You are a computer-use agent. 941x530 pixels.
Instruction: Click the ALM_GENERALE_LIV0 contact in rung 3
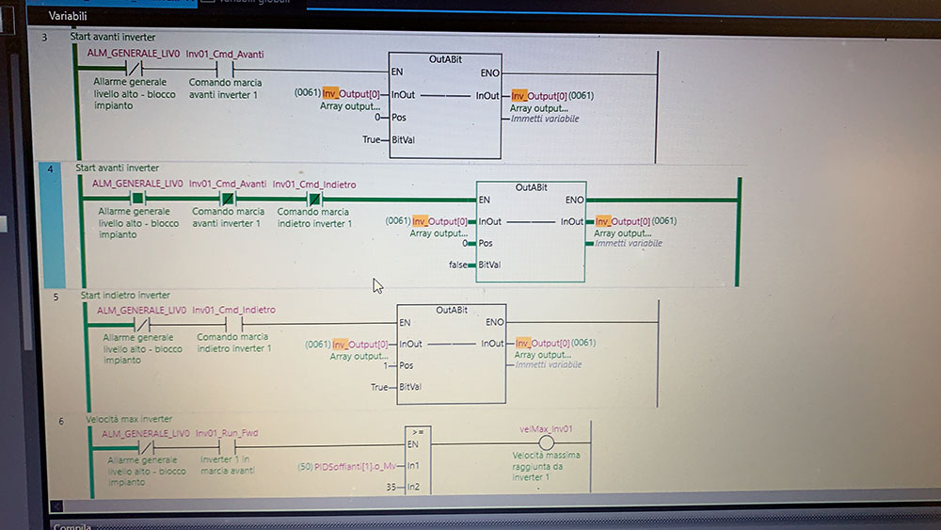pos(135,69)
